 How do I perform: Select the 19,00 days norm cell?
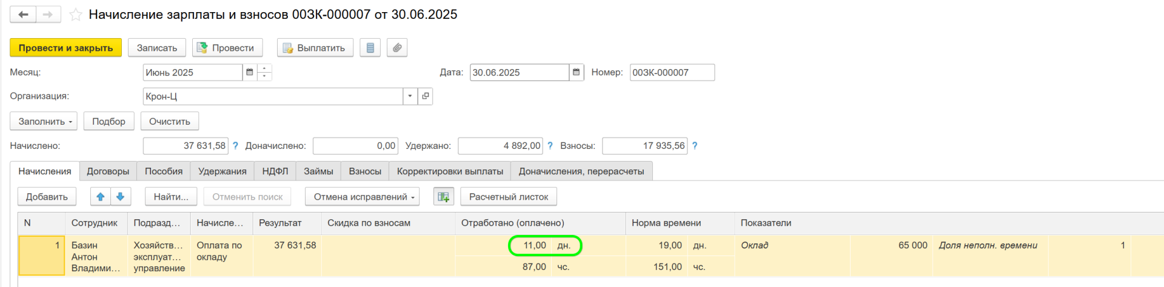[x=656, y=245]
